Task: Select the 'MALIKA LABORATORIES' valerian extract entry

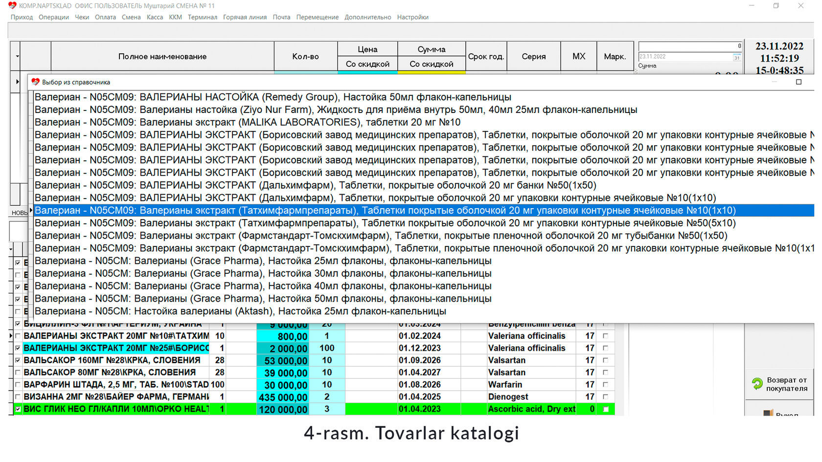Action: pyautogui.click(x=424, y=122)
